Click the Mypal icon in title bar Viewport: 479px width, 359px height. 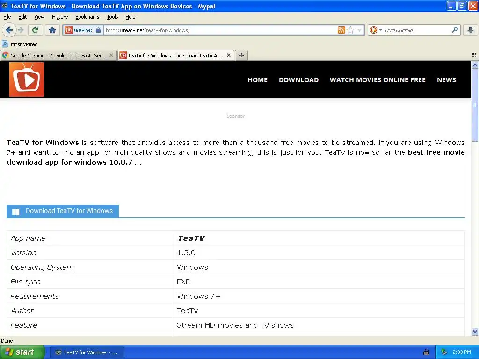click(x=5, y=6)
